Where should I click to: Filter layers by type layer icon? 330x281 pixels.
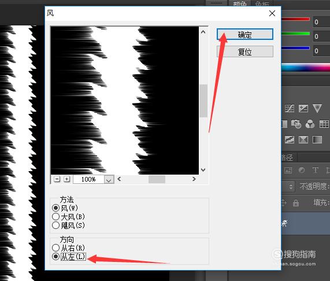click(x=316, y=170)
